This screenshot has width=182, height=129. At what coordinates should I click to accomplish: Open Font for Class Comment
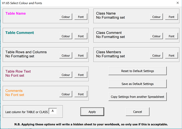click(x=171, y=36)
